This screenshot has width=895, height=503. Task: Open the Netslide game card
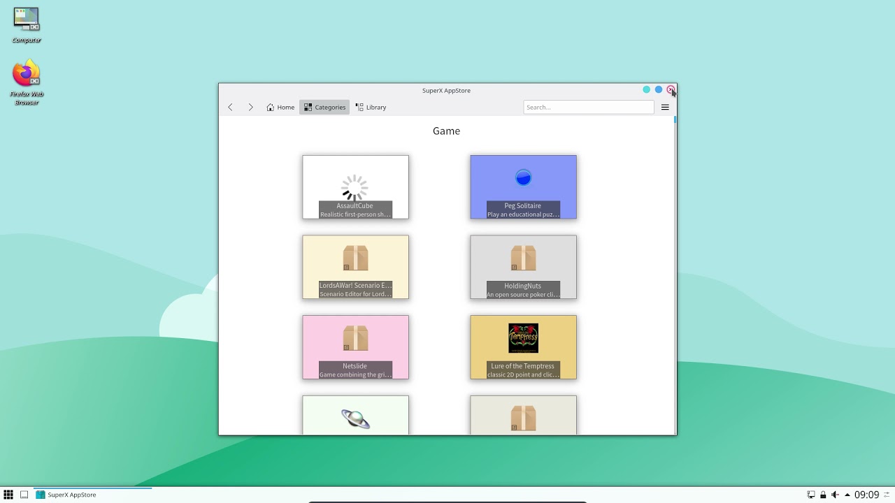click(x=355, y=347)
